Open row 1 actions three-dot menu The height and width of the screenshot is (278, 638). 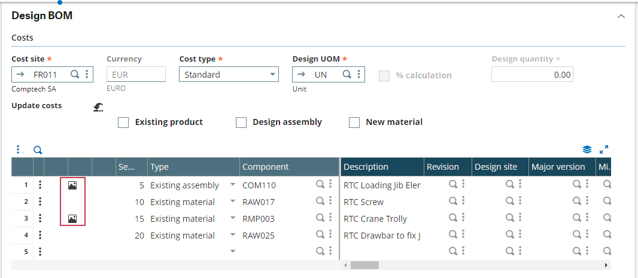40,185
